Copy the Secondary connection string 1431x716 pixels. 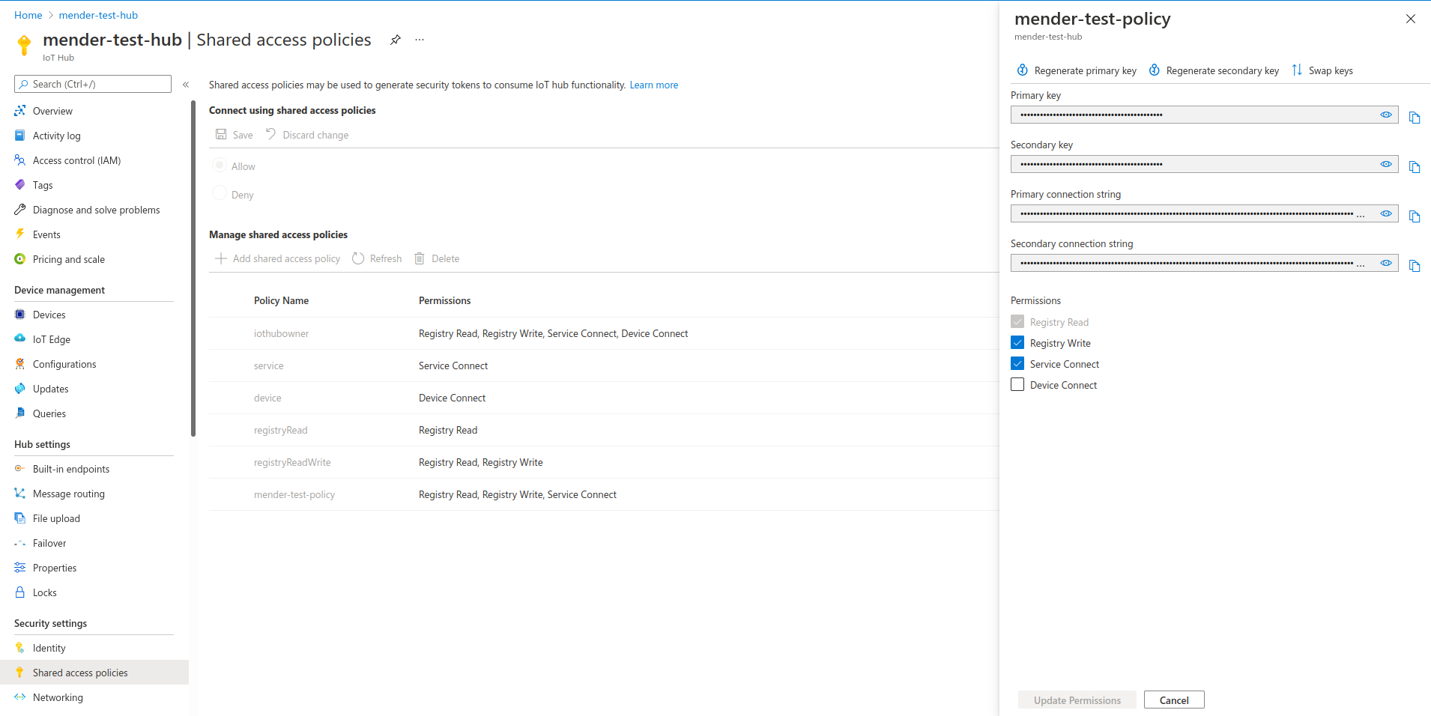[1414, 266]
